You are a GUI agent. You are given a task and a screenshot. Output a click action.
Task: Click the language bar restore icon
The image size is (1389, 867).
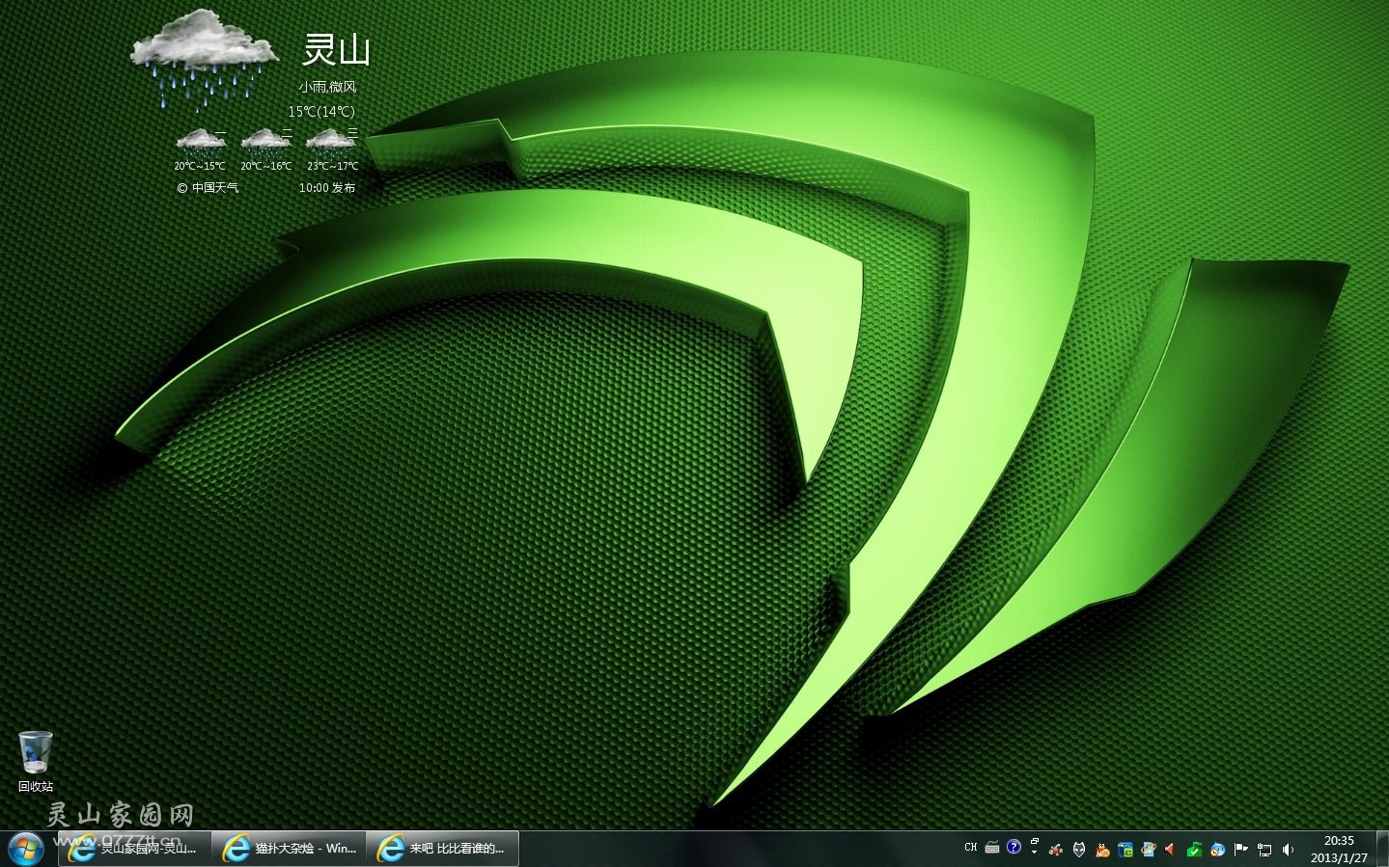(1034, 841)
